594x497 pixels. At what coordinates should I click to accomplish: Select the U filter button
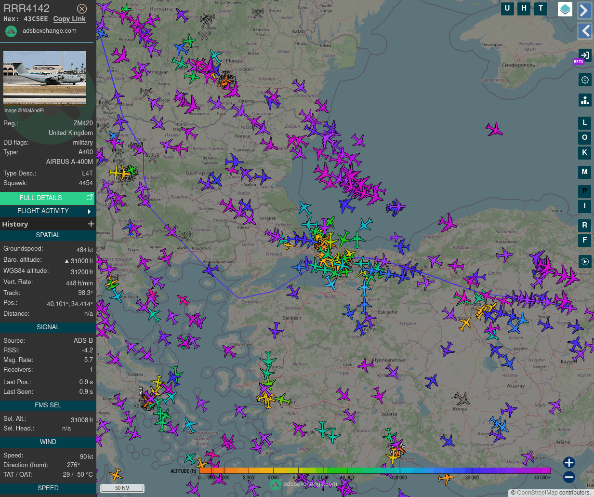click(x=507, y=9)
